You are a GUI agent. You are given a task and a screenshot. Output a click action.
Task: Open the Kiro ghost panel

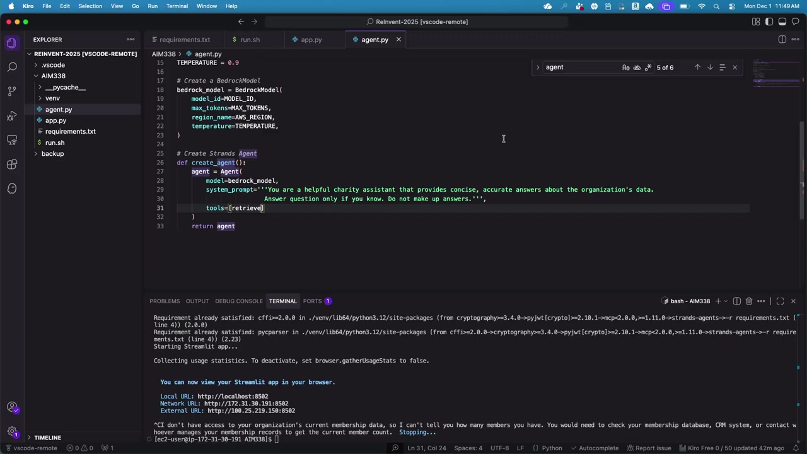pos(12,189)
